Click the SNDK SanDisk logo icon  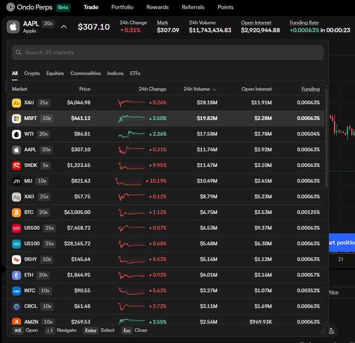tap(16, 165)
